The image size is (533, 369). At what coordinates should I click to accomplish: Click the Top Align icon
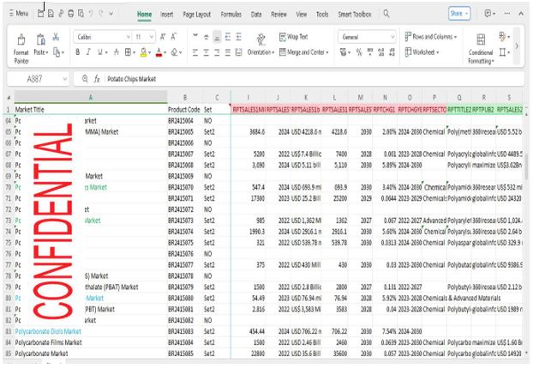pyautogui.click(x=195, y=36)
